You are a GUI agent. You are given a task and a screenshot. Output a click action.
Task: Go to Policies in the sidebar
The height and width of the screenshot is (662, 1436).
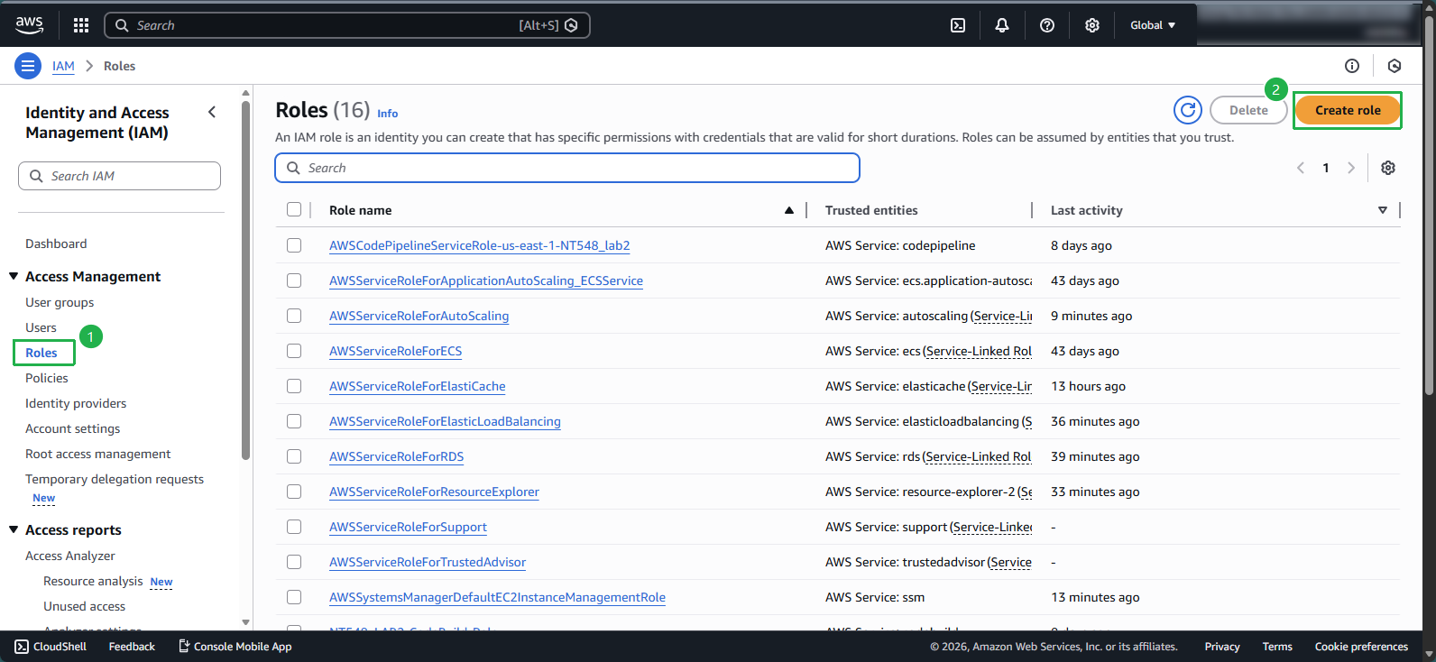click(x=47, y=378)
